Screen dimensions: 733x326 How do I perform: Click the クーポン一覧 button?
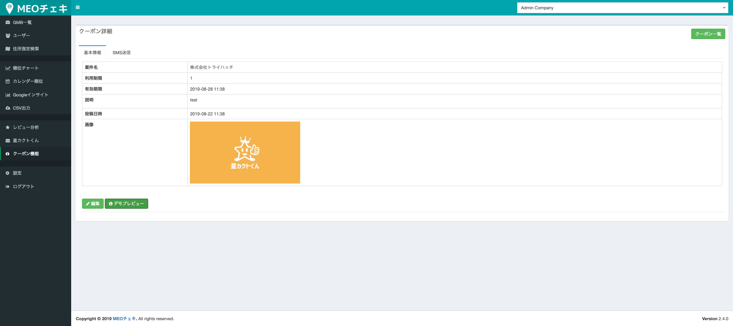708,34
